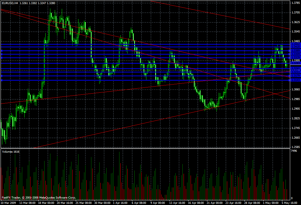
Task: Click the 1.3465 price scale value
Action: (296, 41)
